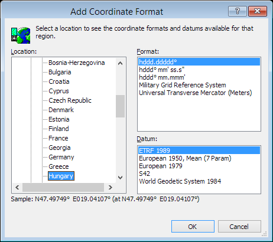Click the help question mark button
The image size is (273, 242).
tap(238, 11)
